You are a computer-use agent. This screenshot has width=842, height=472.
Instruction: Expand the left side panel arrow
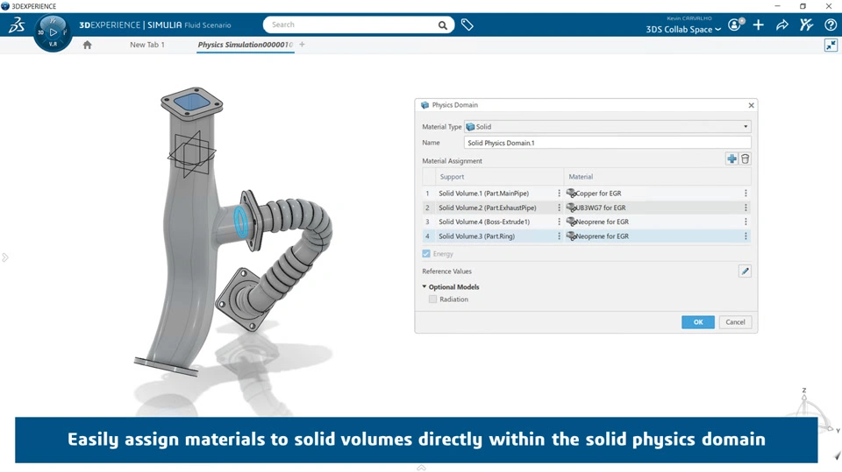(5, 257)
